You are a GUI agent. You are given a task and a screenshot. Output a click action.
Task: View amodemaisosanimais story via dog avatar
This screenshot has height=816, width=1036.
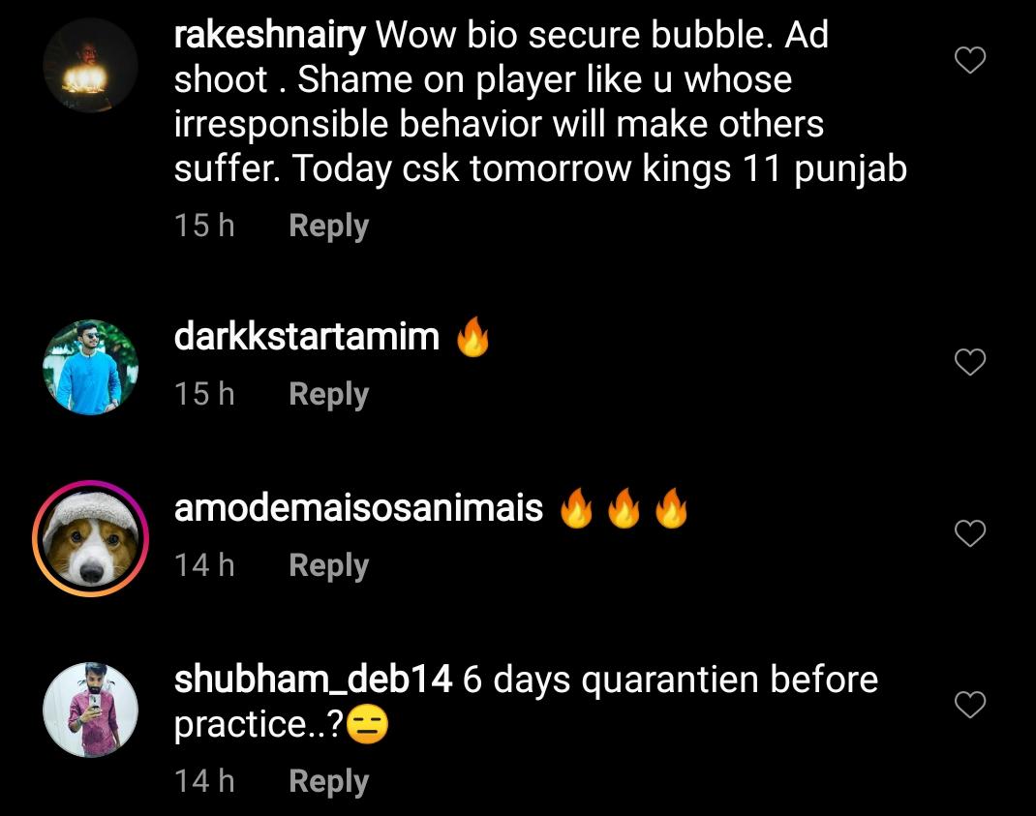pyautogui.click(x=90, y=538)
